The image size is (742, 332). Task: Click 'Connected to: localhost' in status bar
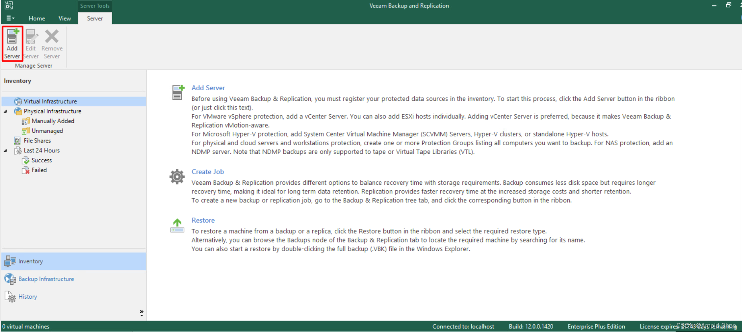(x=463, y=327)
